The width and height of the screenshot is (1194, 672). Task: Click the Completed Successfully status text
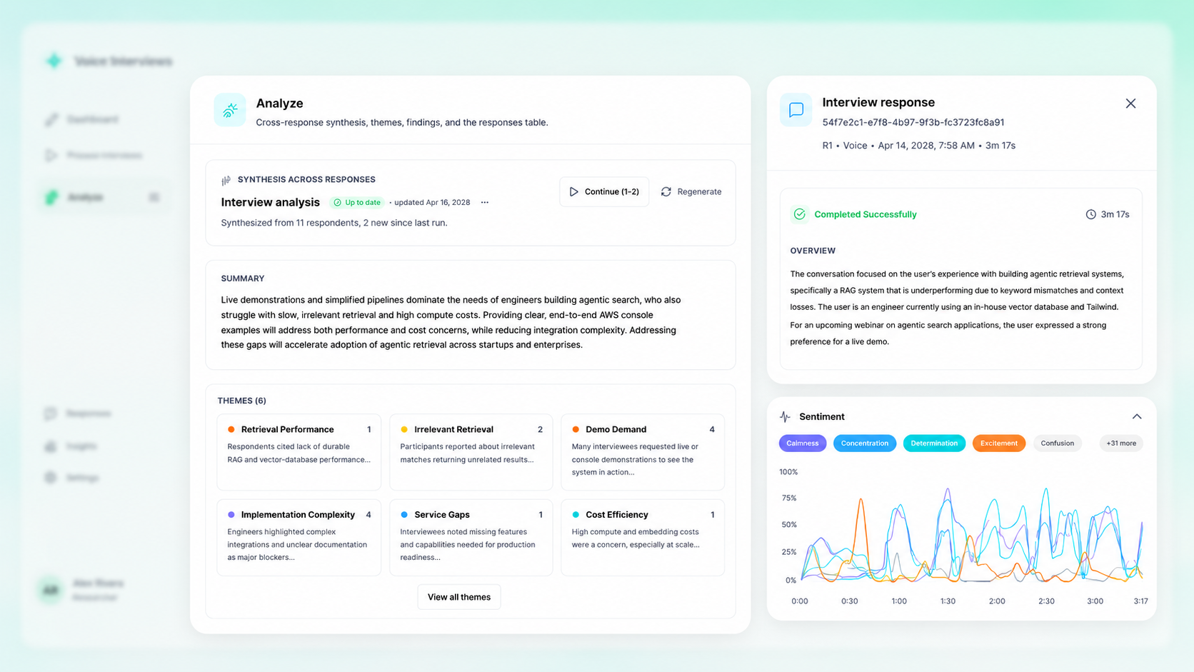866,214
